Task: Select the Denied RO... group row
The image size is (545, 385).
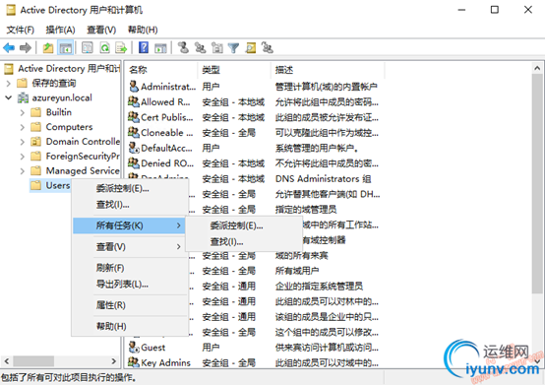Action: pos(254,163)
